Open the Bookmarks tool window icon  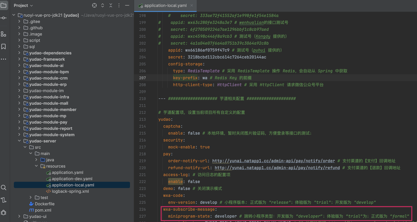[3, 47]
